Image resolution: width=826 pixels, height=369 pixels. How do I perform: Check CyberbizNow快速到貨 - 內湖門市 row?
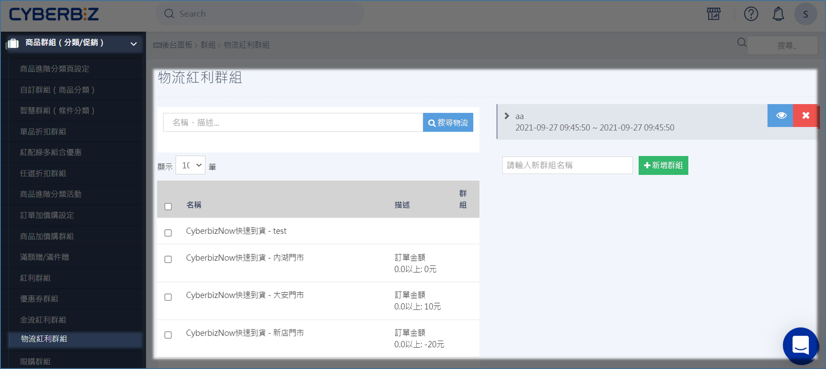tap(168, 259)
